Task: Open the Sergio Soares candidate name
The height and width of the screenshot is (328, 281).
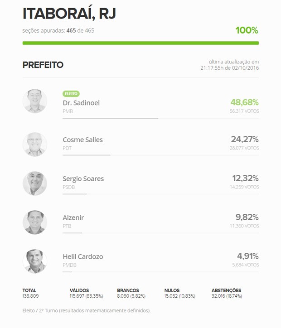Action: coord(83,178)
